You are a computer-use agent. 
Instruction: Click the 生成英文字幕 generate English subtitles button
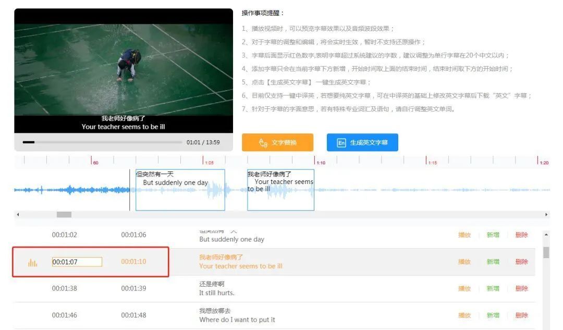coord(362,142)
